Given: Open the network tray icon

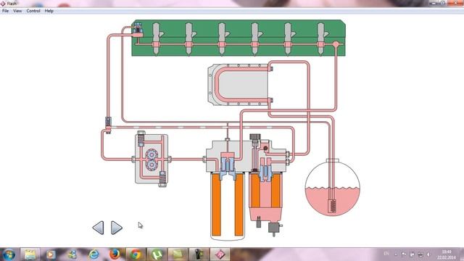Looking at the screenshot, I should tap(420, 254).
